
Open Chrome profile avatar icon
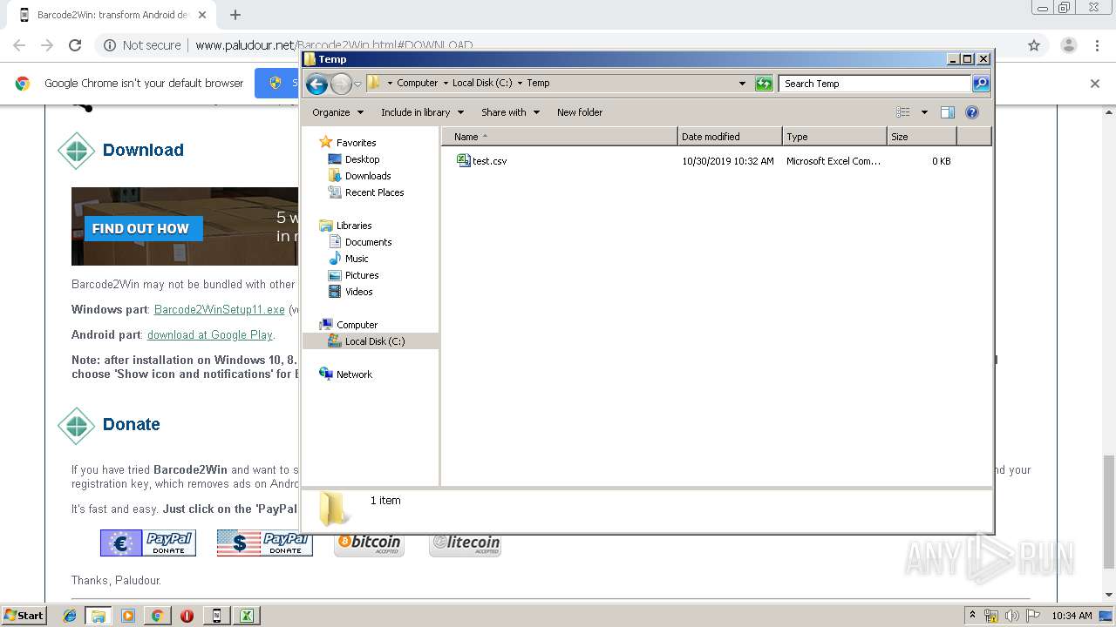pos(1068,45)
